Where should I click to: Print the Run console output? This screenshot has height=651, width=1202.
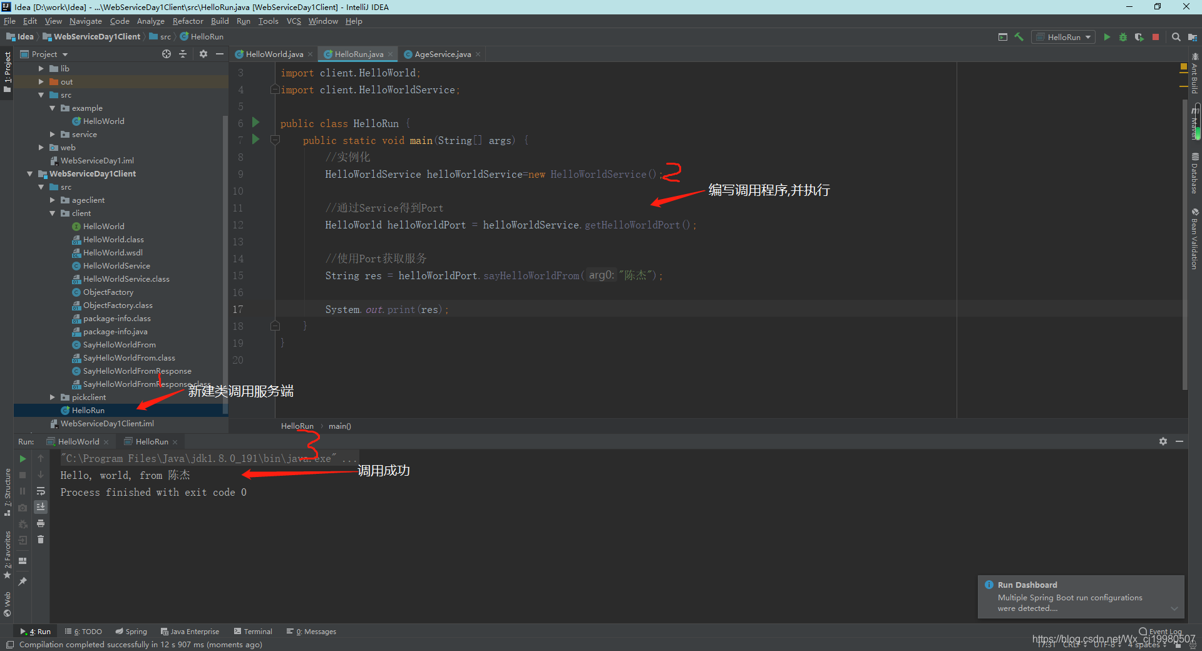(41, 523)
